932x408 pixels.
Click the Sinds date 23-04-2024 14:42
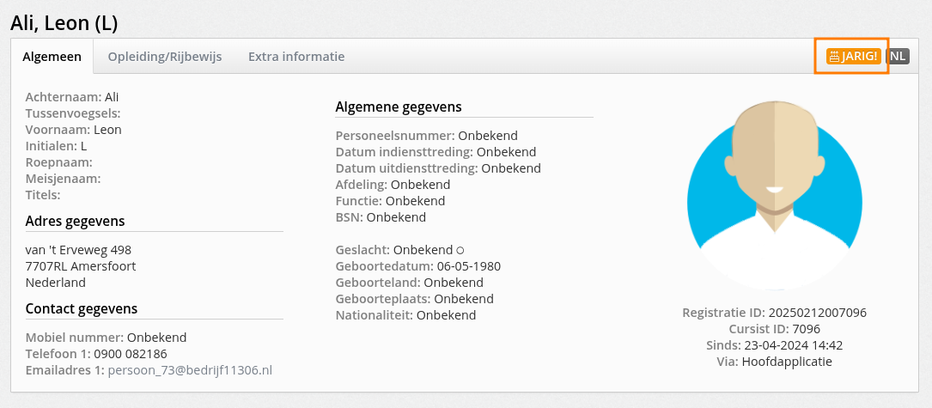[794, 345]
